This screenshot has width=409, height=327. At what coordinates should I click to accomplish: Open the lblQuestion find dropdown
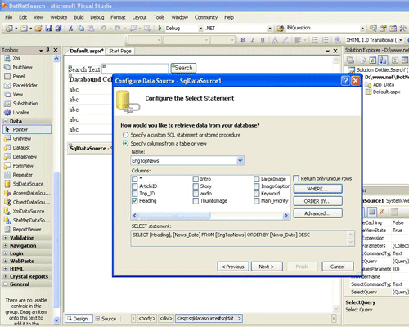tap(362, 28)
